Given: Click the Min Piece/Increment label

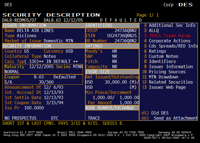Looking at the screenshot, I should 108,93.
